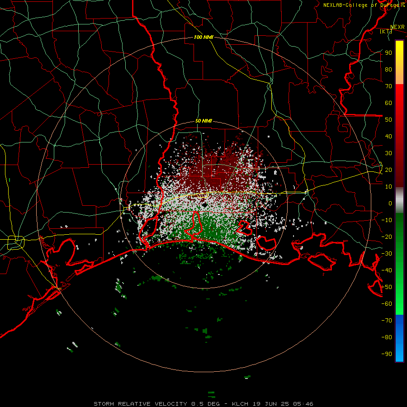Click the -70 value on velocity scale

point(387,320)
